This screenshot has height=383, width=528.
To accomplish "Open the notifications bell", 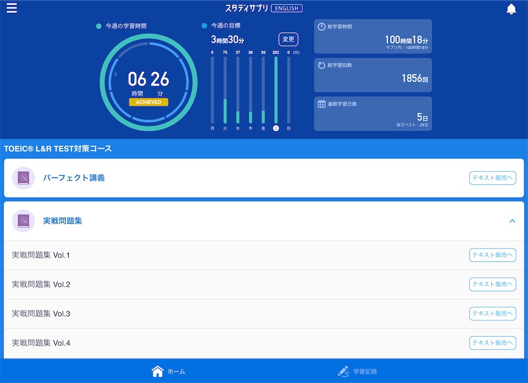I will (x=511, y=9).
